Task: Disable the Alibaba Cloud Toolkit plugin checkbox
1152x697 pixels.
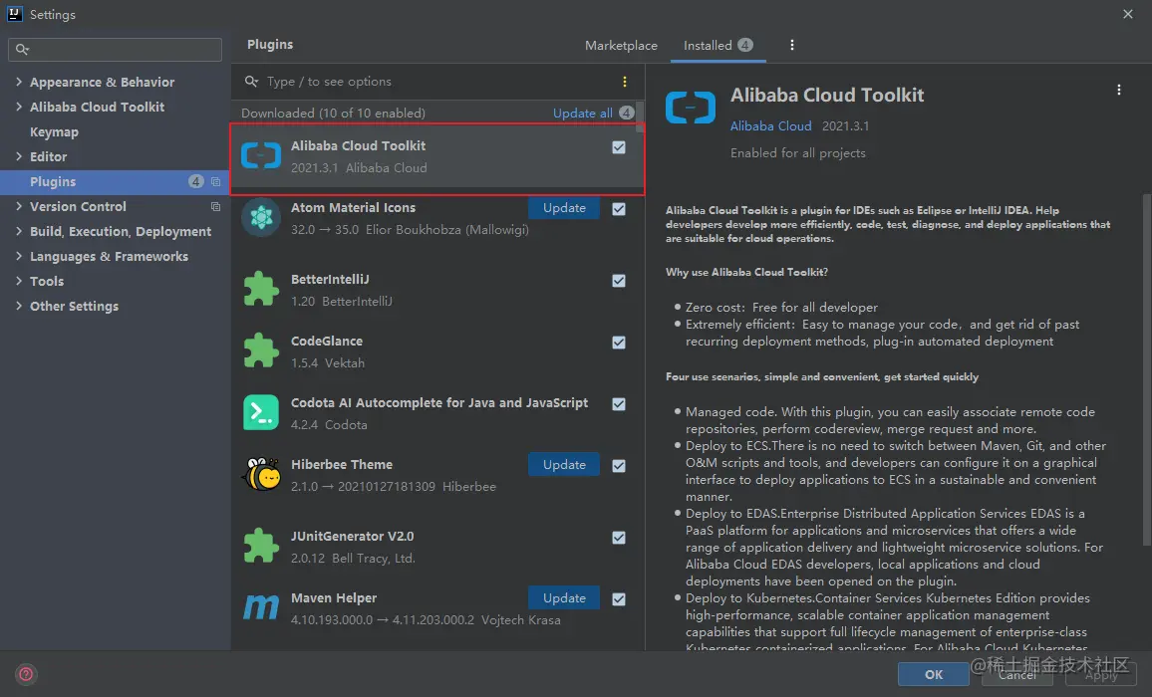Action: click(x=619, y=147)
